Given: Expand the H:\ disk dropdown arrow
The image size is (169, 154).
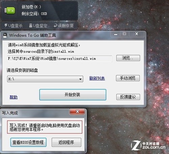Looking at the screenshot, I should (80, 79).
